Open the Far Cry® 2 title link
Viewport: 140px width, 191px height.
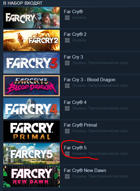tap(75, 34)
